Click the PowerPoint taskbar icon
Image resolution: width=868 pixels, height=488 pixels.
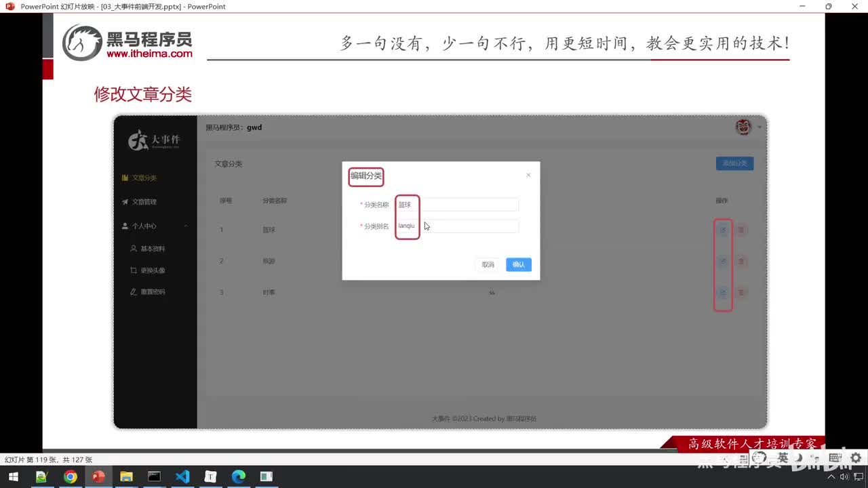coord(98,476)
